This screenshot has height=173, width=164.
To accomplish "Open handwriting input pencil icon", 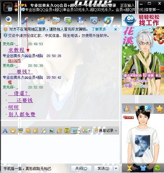I will pyautogui.click(x=43, y=131).
